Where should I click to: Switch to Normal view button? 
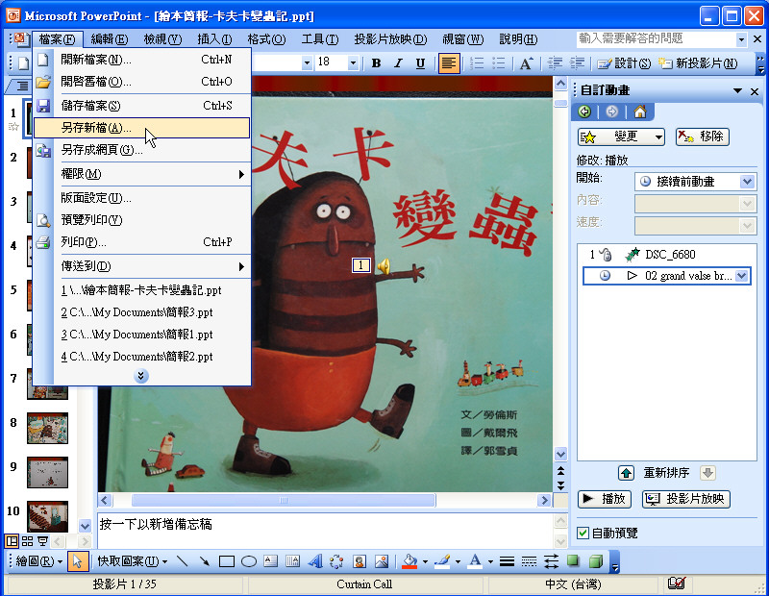[x=12, y=541]
